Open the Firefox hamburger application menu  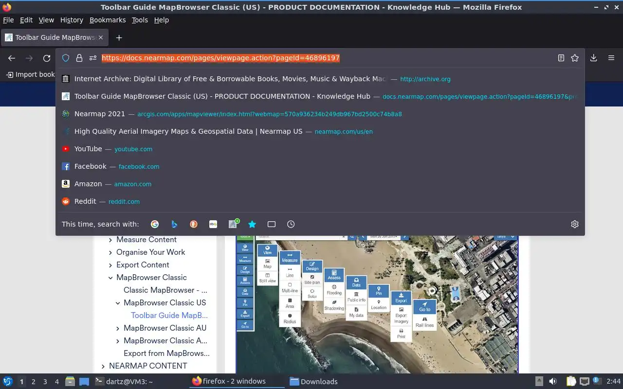[x=611, y=58]
